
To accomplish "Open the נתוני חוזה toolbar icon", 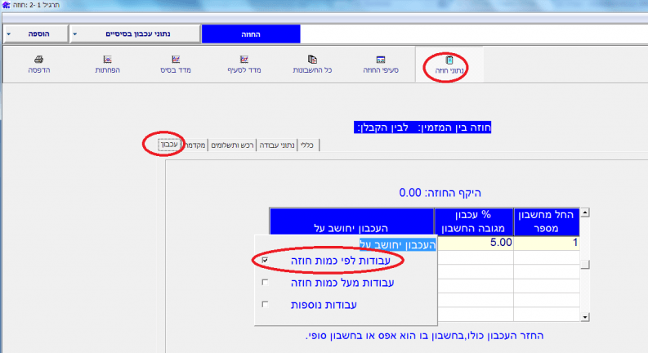I will [449, 60].
